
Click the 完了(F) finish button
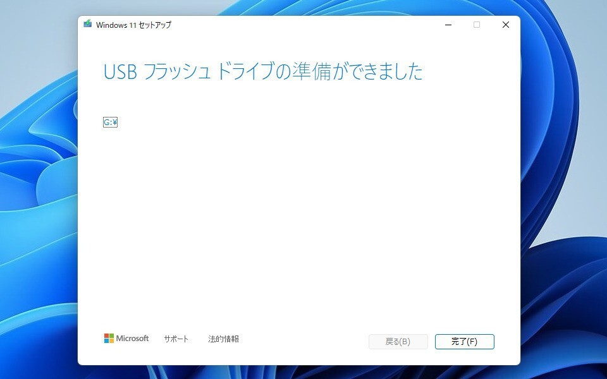[465, 342]
